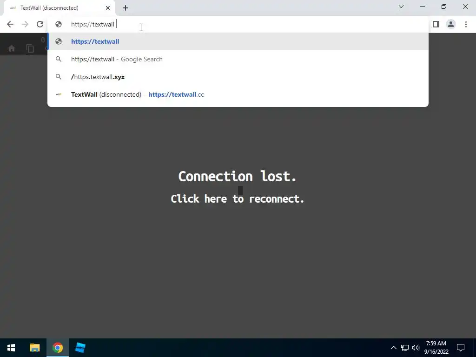Click the TextWall copy icon
Screen dimensions: 476x357
click(30, 48)
